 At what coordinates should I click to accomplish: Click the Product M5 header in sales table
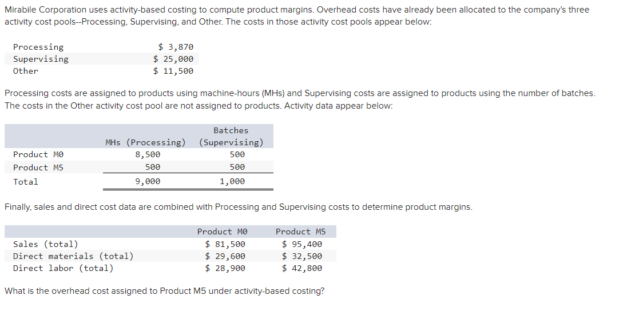tap(301, 232)
